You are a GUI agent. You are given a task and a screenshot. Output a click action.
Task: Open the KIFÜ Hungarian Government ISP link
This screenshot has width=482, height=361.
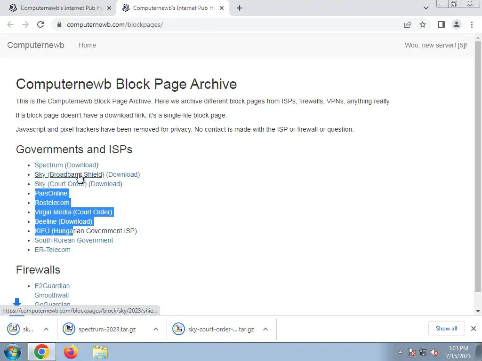pos(86,231)
